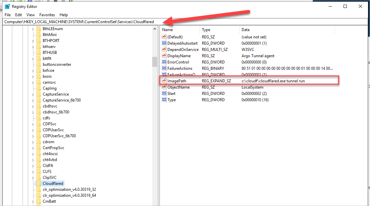Open the Help menu
Viewport: 370px width, 206px height.
point(64,15)
